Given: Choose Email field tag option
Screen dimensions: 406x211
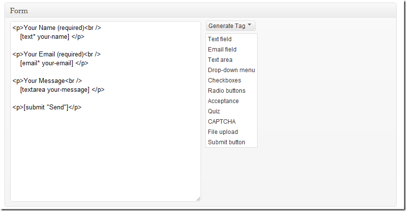Looking at the screenshot, I should [x=222, y=50].
